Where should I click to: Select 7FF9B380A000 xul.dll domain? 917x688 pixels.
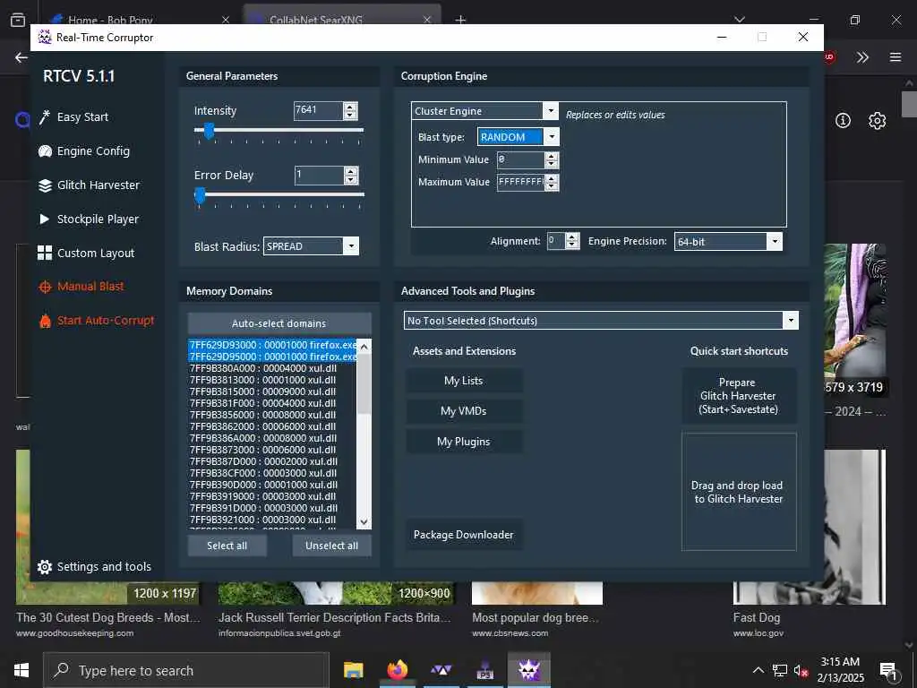pos(272,368)
